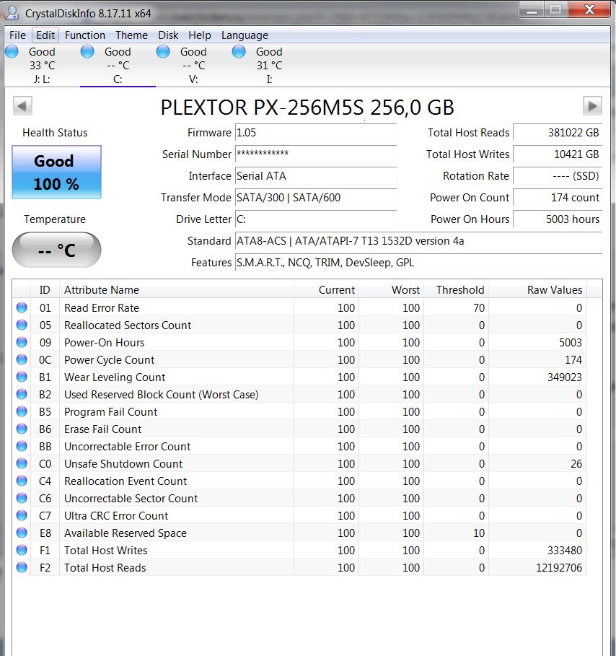Click status orb for Total Host Reads row
This screenshot has height=656, width=616.
22,568
